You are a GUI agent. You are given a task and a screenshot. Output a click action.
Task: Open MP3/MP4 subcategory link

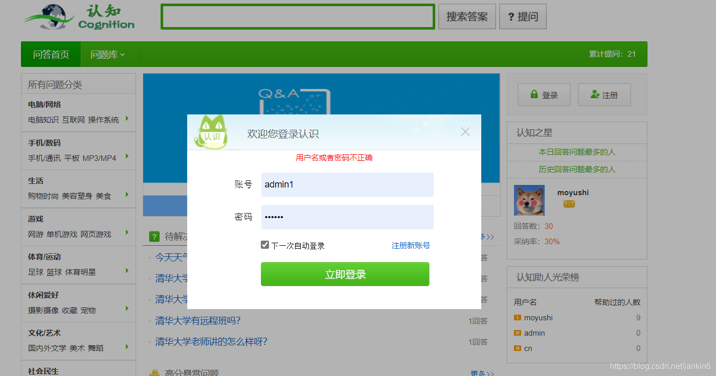pyautogui.click(x=99, y=158)
